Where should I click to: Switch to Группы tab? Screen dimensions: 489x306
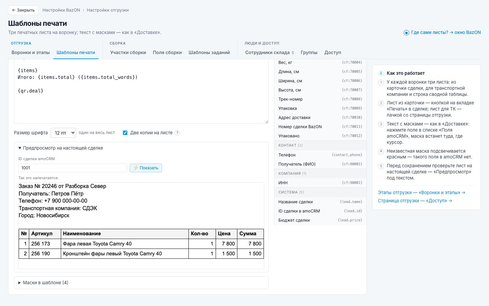309,52
